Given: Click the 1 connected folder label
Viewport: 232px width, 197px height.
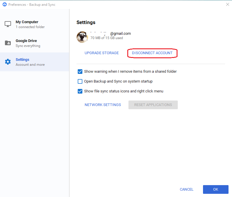Looking at the screenshot, I should [x=30, y=27].
